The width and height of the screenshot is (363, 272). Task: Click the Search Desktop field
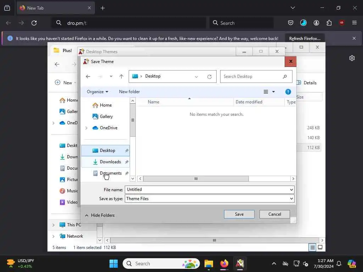tap(256, 76)
